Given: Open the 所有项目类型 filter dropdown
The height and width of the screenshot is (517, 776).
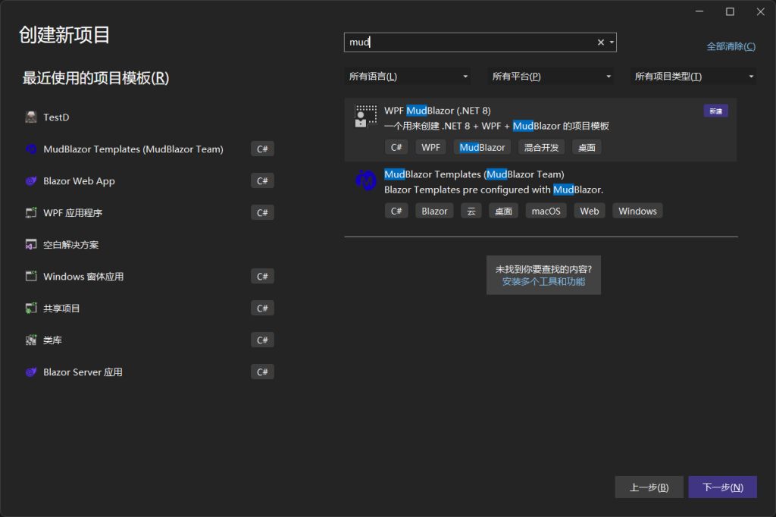Looking at the screenshot, I should (692, 76).
